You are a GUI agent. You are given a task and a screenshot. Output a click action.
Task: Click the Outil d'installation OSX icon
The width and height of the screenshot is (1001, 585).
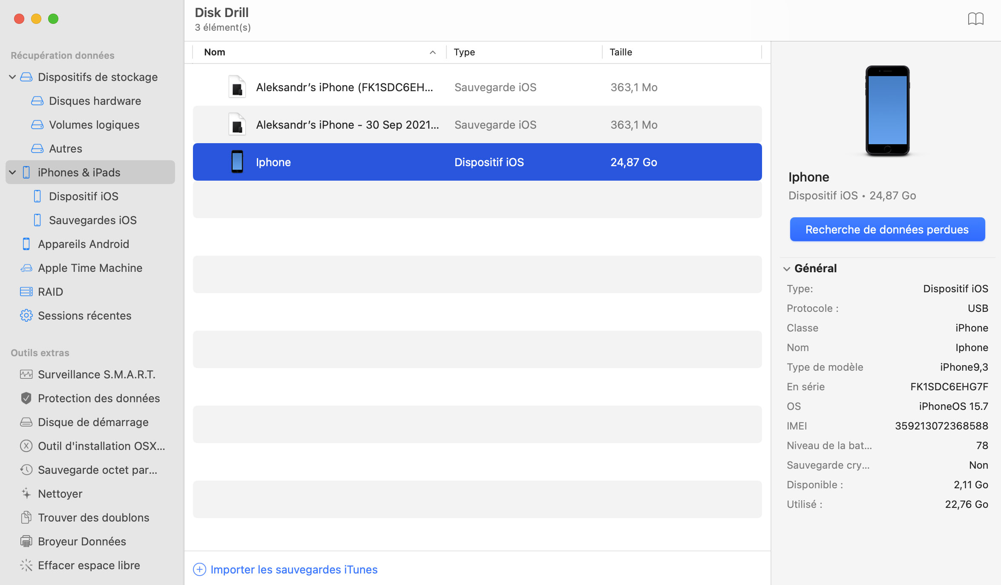point(26,446)
